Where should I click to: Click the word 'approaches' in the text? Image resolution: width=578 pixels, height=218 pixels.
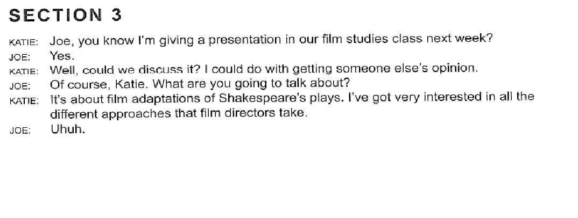(136, 114)
